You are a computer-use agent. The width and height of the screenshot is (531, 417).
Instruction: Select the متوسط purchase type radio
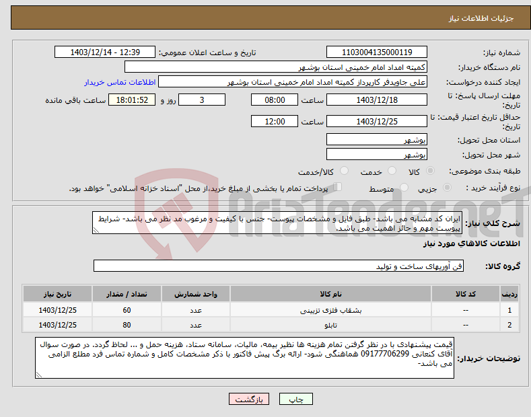click(404, 188)
